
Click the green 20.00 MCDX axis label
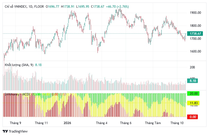click(193, 94)
